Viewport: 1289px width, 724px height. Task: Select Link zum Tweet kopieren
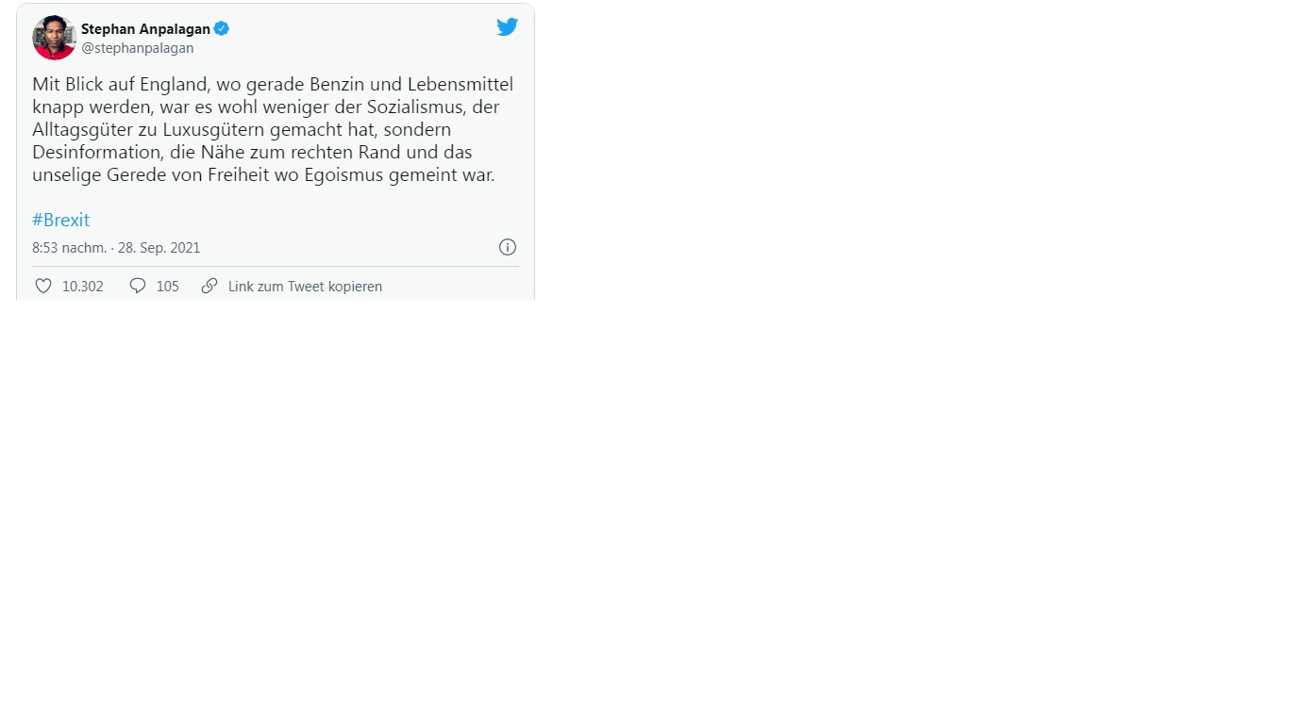click(x=305, y=287)
